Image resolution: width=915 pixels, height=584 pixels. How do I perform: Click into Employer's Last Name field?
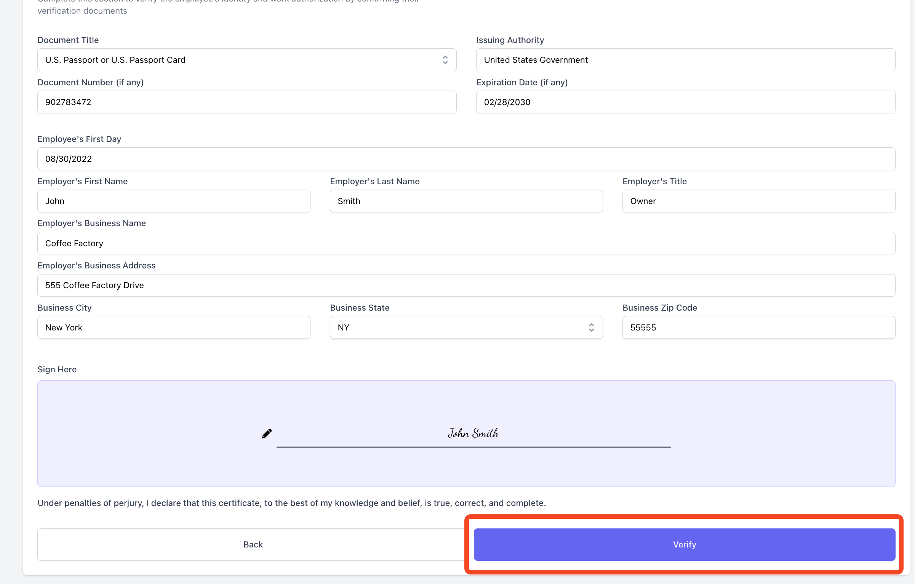click(x=466, y=201)
